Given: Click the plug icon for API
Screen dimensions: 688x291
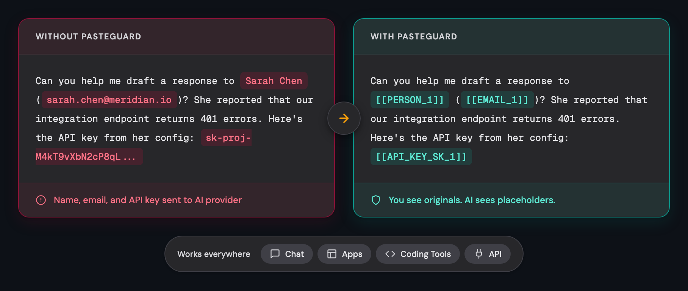Looking at the screenshot, I should pos(479,254).
